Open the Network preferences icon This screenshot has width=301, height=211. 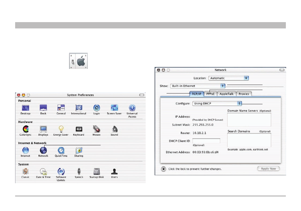tap(43, 150)
